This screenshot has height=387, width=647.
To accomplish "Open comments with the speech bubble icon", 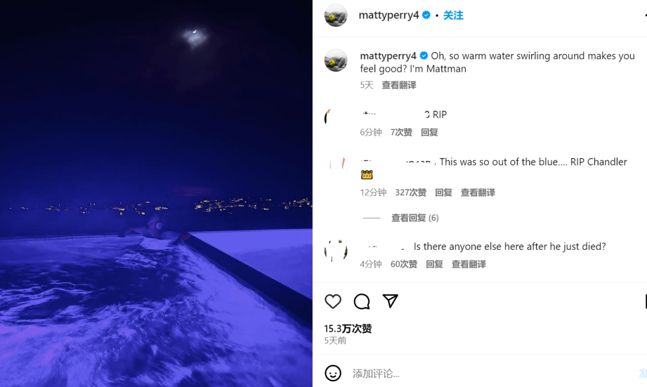I will (361, 301).
